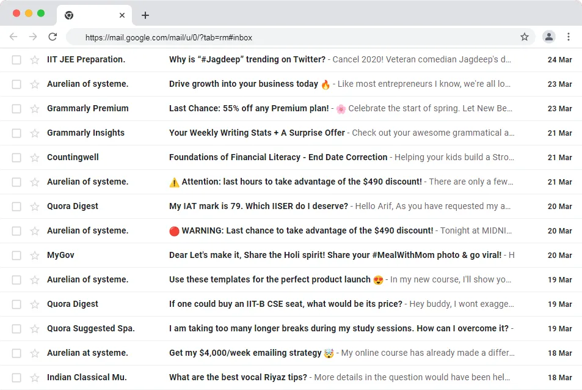Open longer breaks during study sessions email

coord(339,328)
